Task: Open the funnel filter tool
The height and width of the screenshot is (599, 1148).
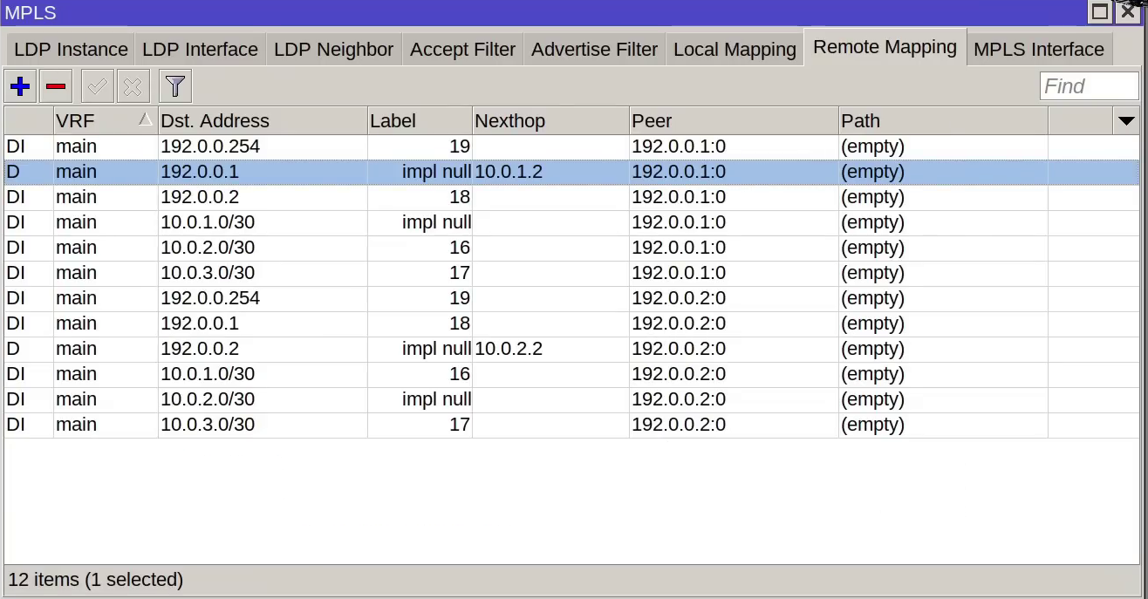Action: click(175, 86)
